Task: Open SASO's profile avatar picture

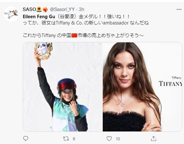Action: 11,14
